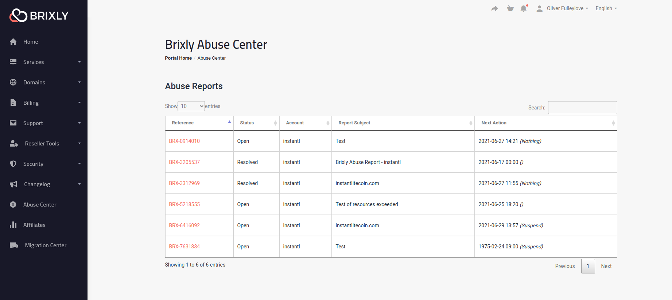Image resolution: width=672 pixels, height=300 pixels.
Task: Open Abuse Center sidebar item
Action: point(40,205)
